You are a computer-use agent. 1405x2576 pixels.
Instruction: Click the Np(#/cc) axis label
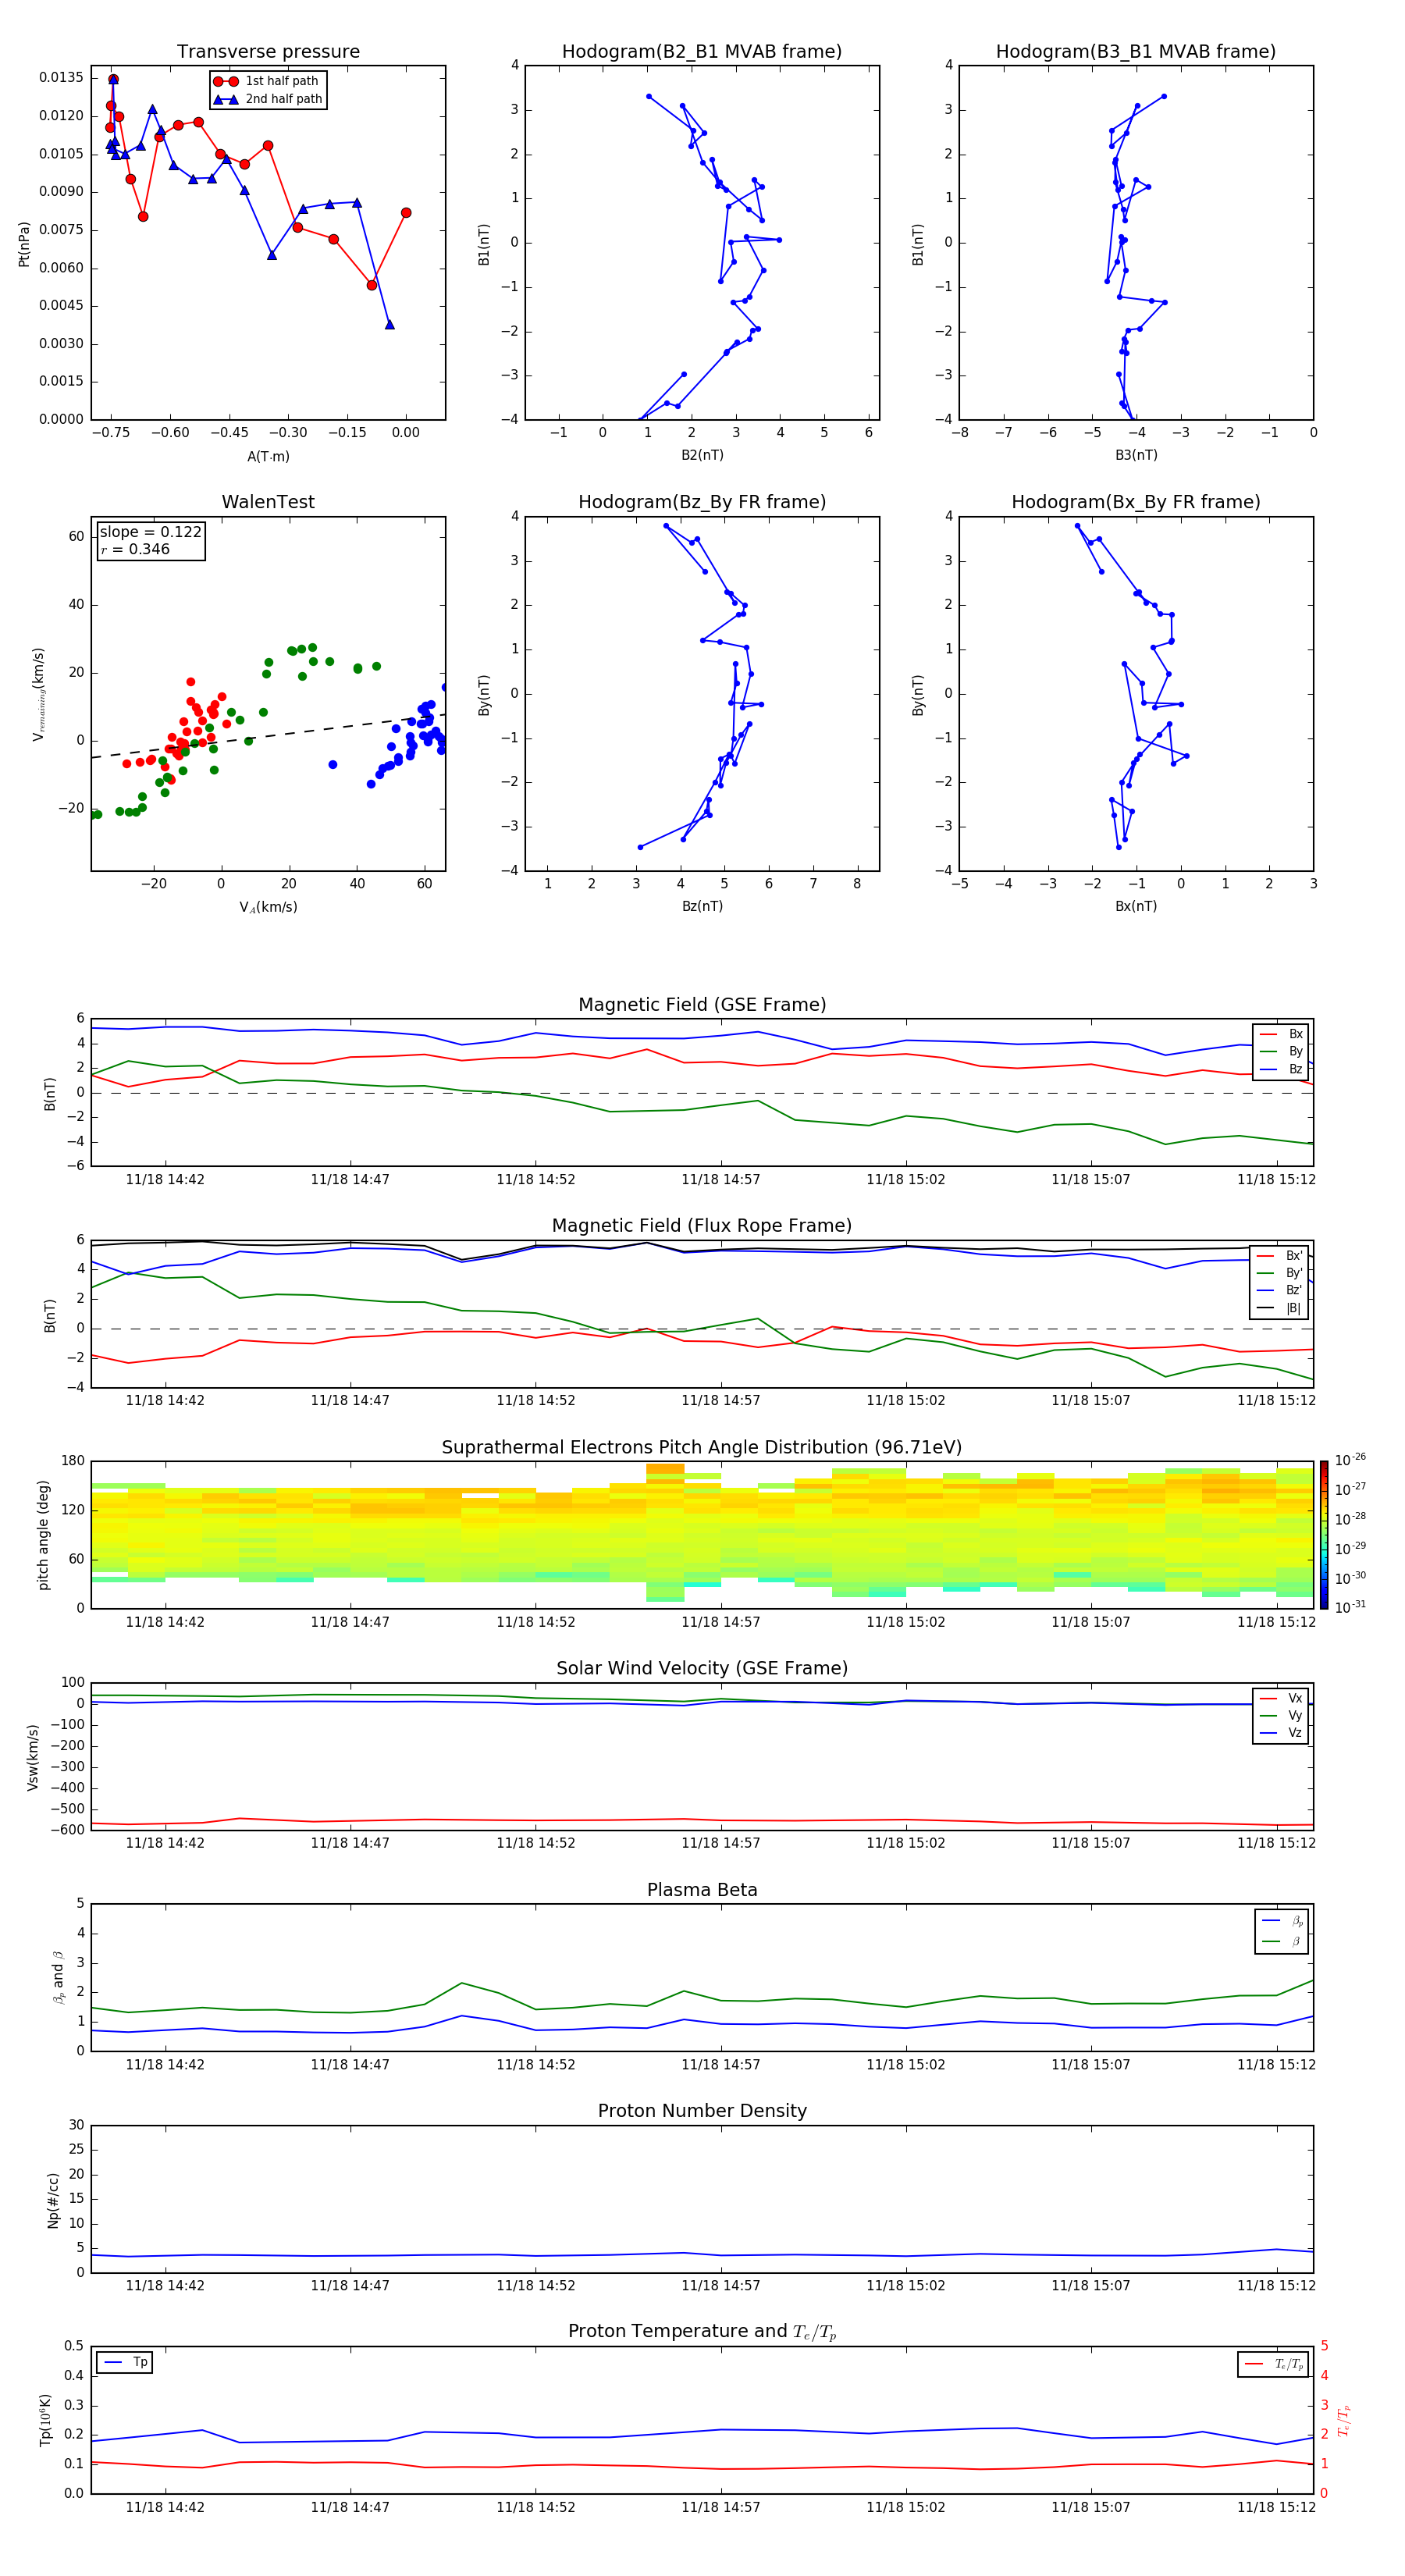pos(53,2200)
